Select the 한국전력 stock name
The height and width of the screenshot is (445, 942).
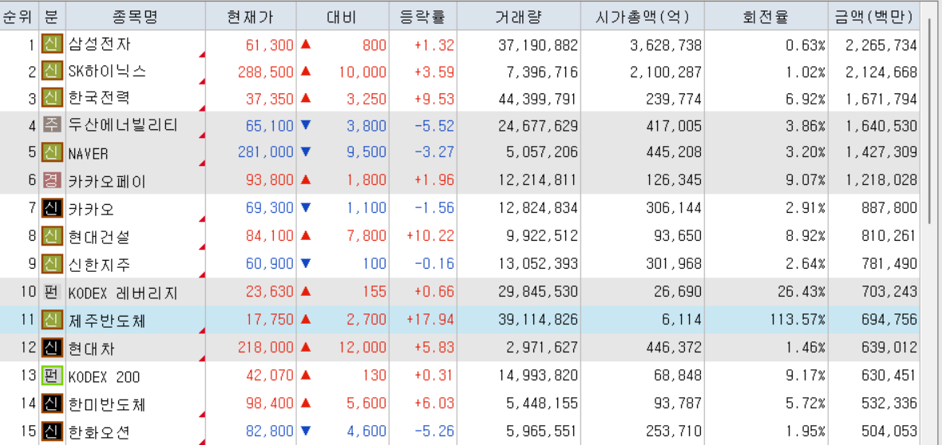point(99,98)
